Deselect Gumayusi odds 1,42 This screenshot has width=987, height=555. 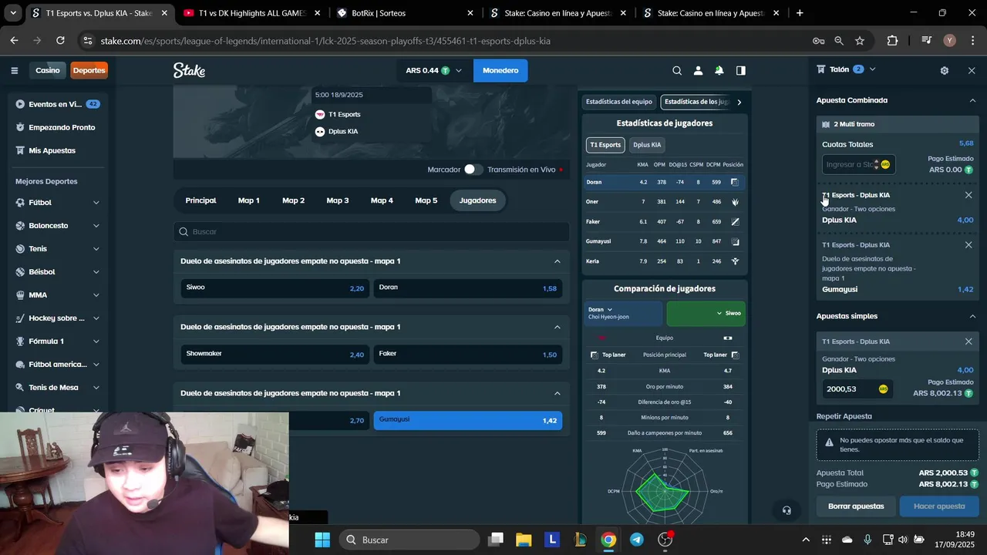pos(468,420)
